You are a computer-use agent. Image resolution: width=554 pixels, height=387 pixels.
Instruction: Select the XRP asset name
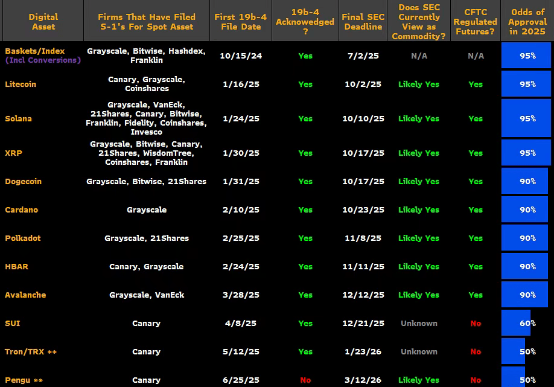tap(13, 153)
